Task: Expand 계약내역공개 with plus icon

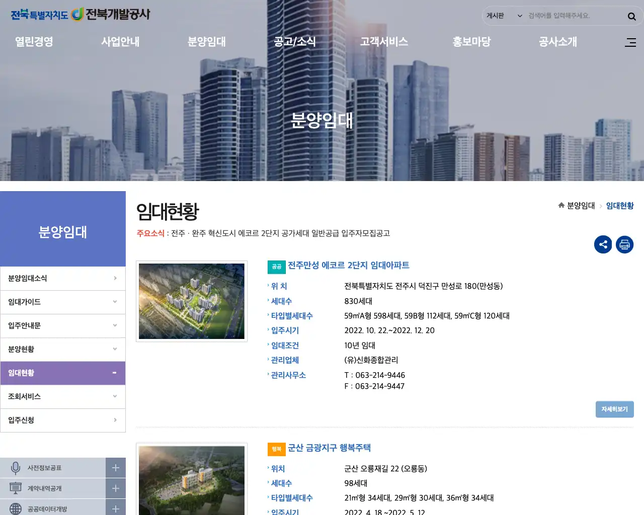Action: [115, 488]
